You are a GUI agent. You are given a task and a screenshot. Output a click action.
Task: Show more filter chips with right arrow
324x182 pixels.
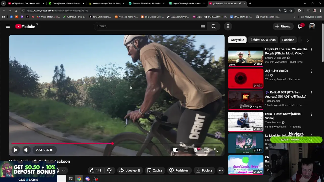coord(308,40)
